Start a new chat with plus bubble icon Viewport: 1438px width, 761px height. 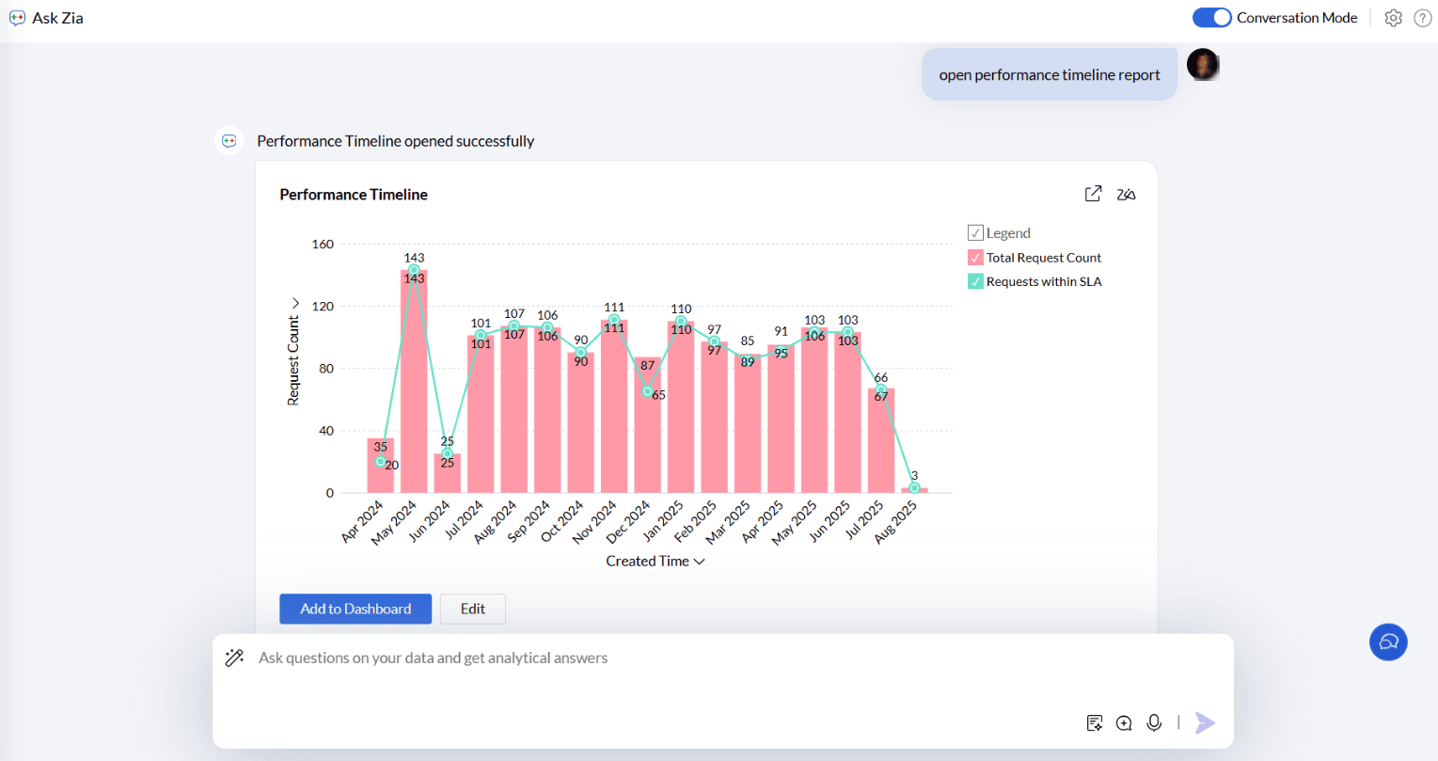(x=1124, y=722)
